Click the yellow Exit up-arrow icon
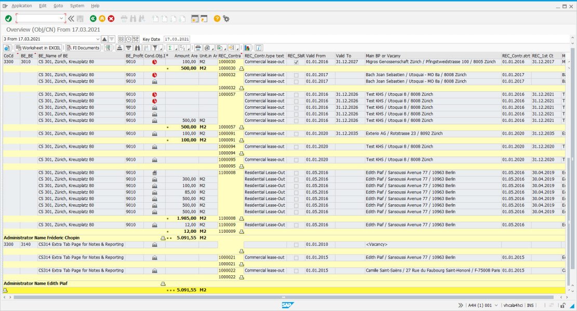The image size is (577, 311). pyautogui.click(x=102, y=18)
